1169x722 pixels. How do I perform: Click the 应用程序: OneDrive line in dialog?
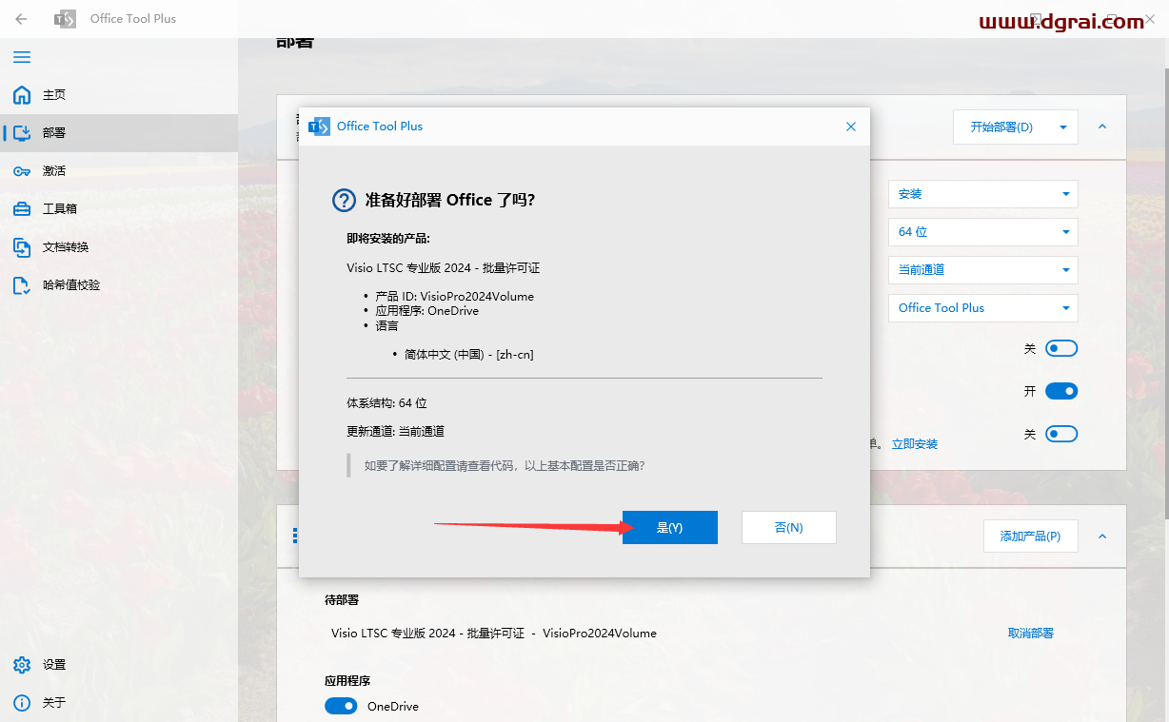[426, 311]
